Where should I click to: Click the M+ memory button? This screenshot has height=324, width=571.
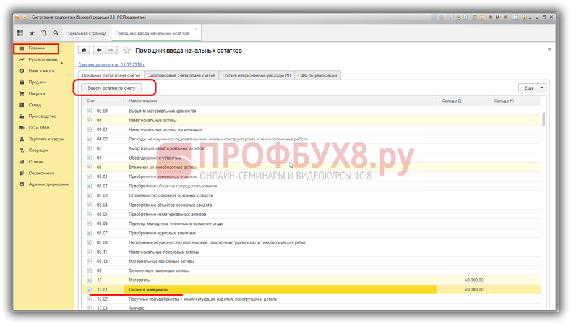coord(498,17)
